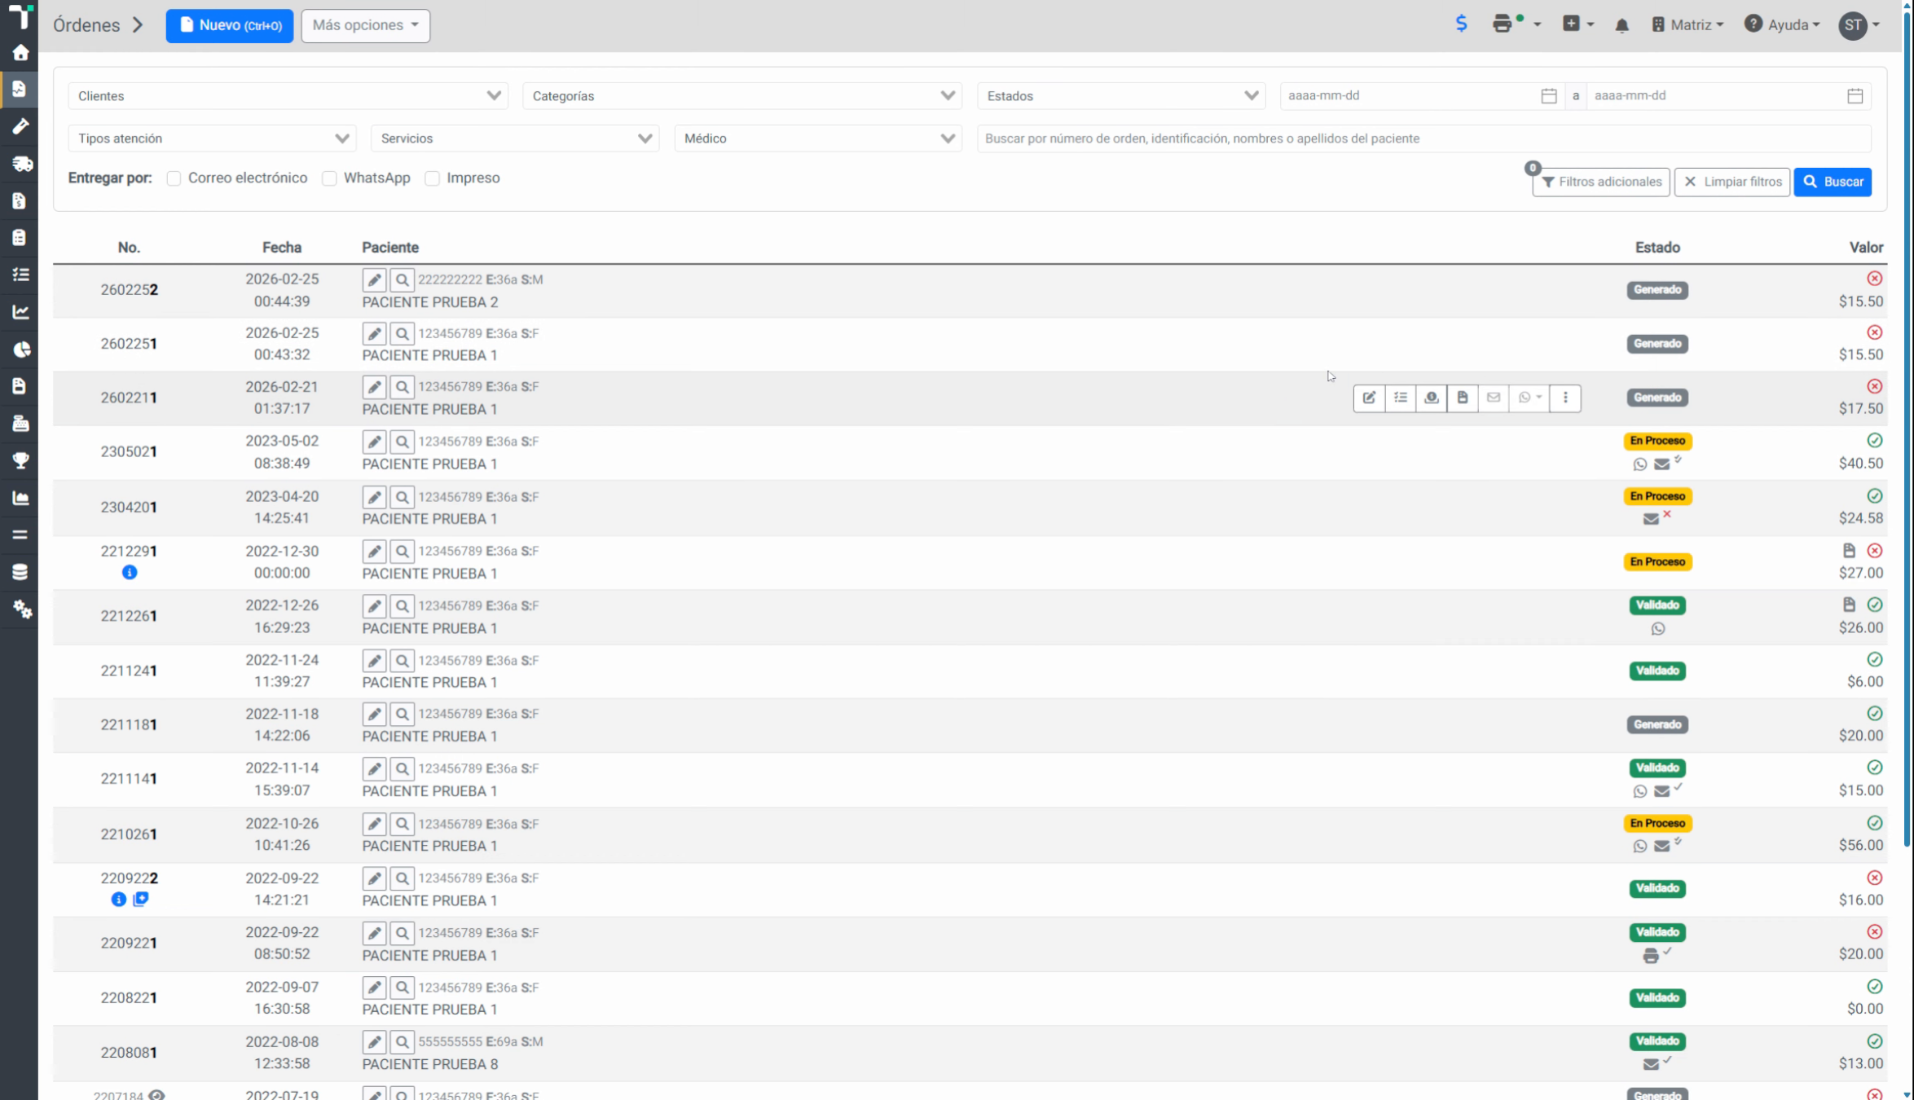Open the Matriz branch menu

tap(1687, 25)
